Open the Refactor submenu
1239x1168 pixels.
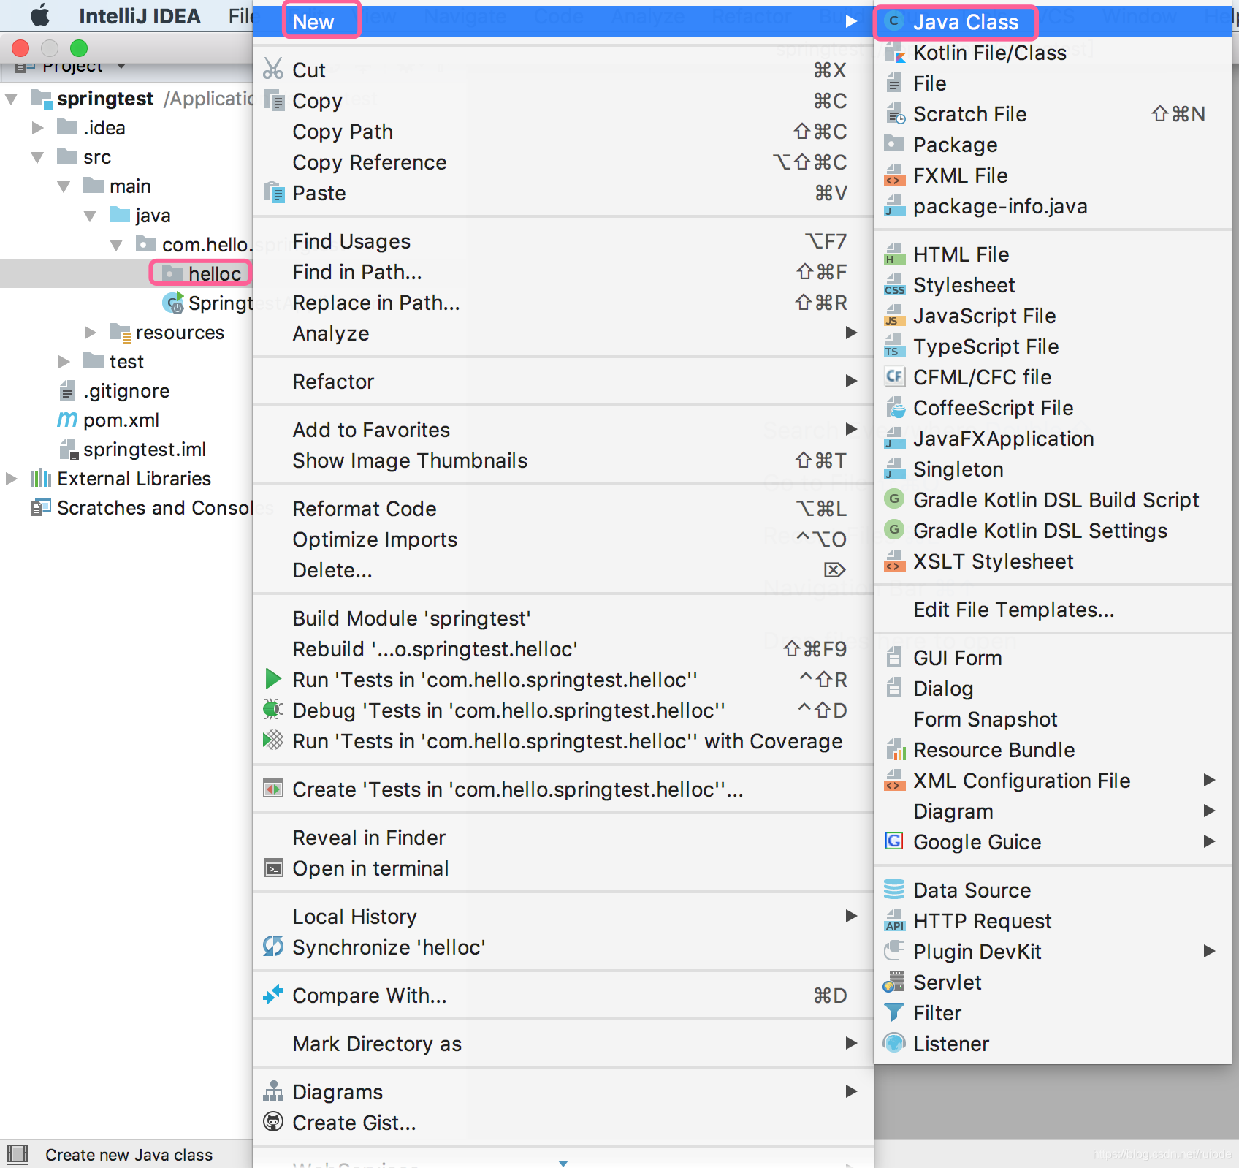tap(563, 381)
